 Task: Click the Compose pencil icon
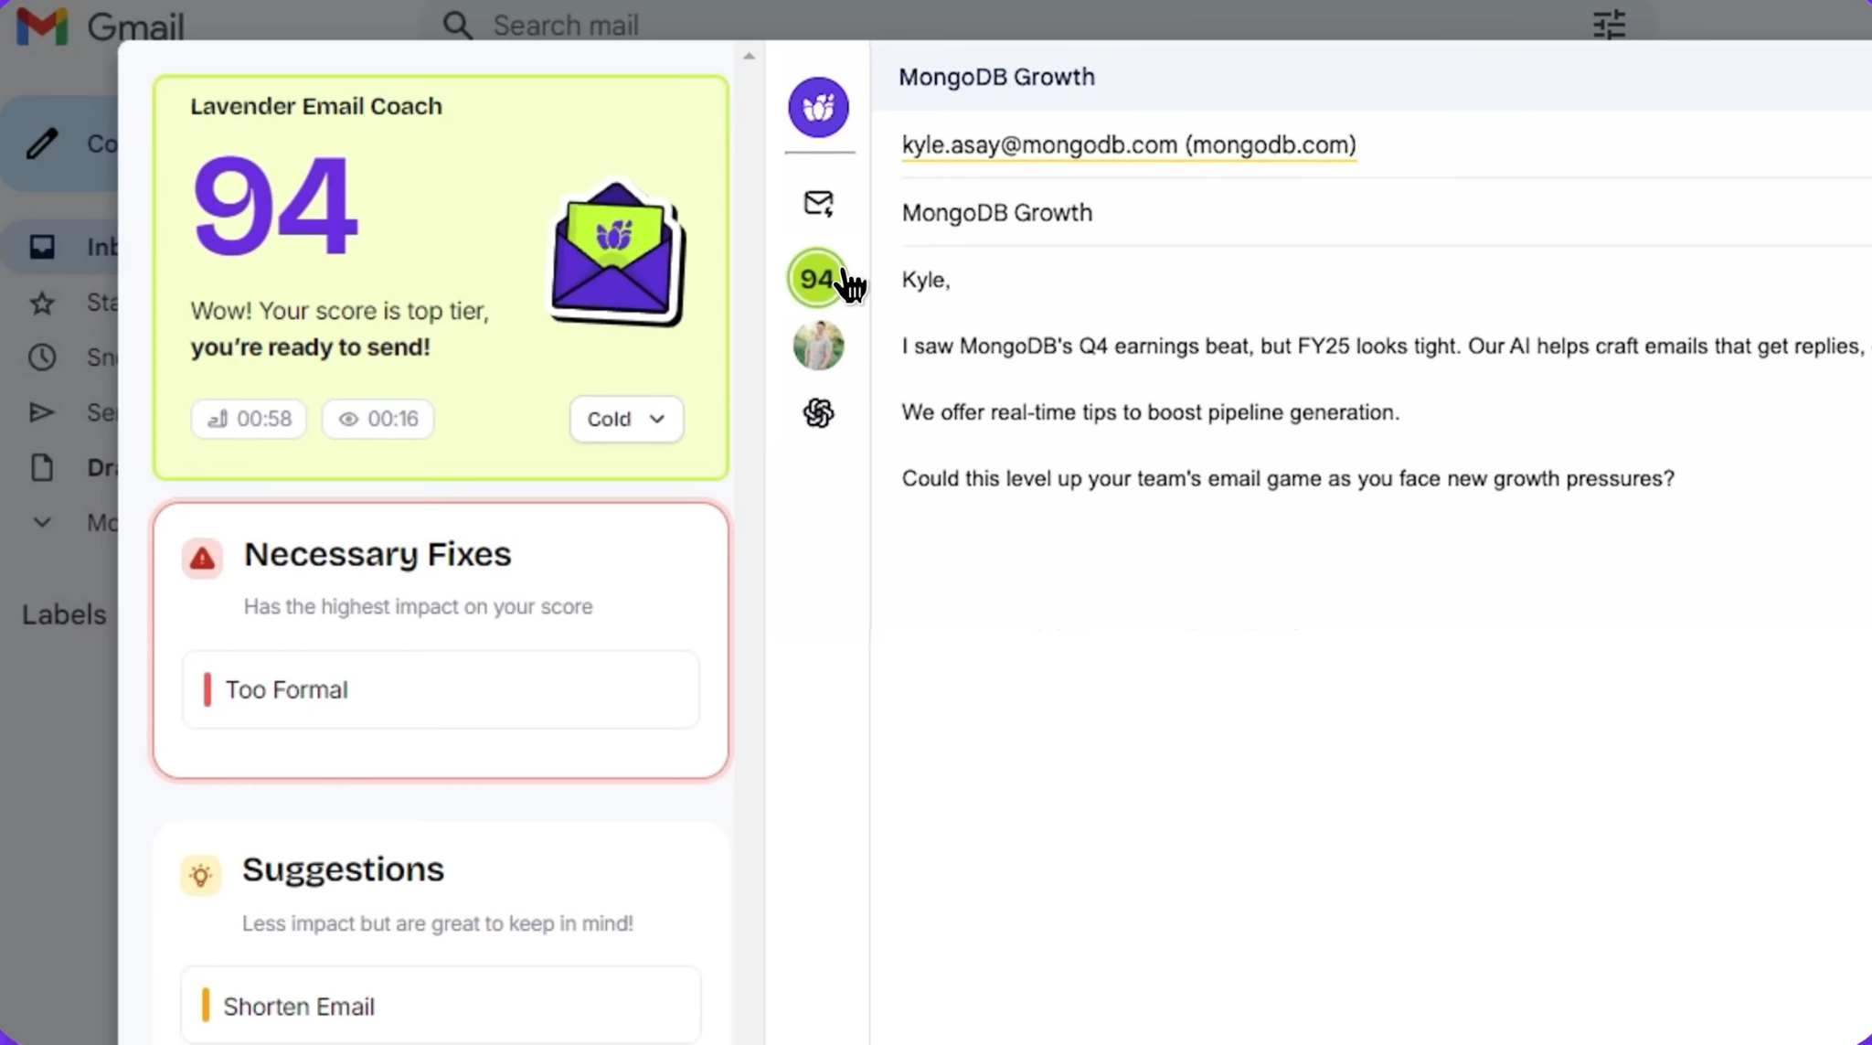[x=42, y=144]
